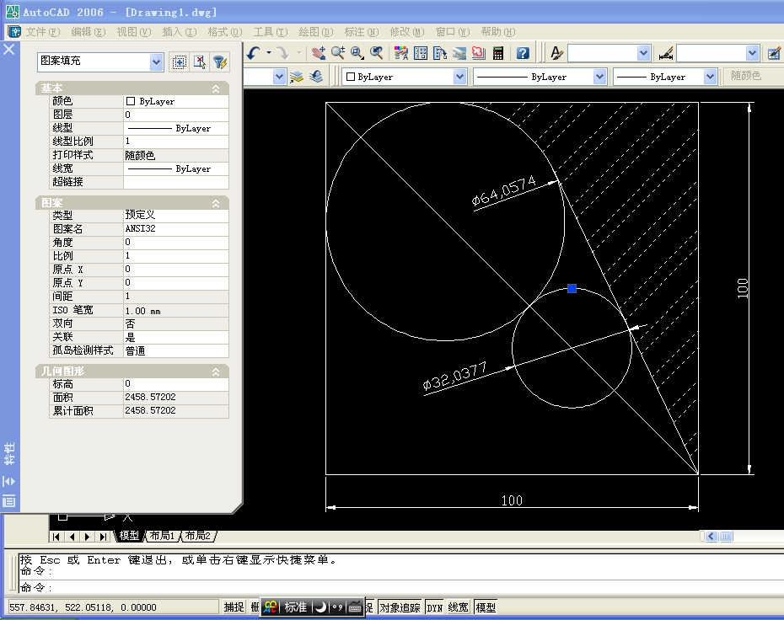Toggle the IME half-moon width mode
This screenshot has height=620, width=784.
click(320, 607)
